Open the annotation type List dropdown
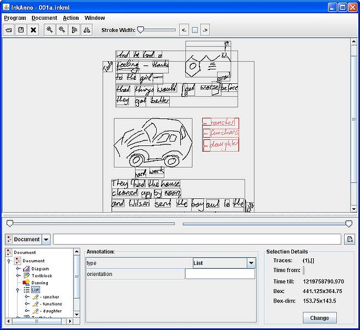360x330 pixels. click(x=251, y=263)
